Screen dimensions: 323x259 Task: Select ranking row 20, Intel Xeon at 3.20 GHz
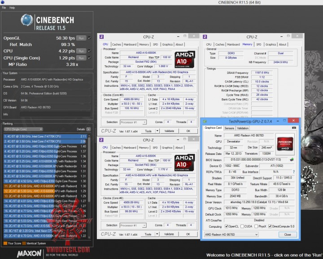pyautogui.click(x=45, y=231)
